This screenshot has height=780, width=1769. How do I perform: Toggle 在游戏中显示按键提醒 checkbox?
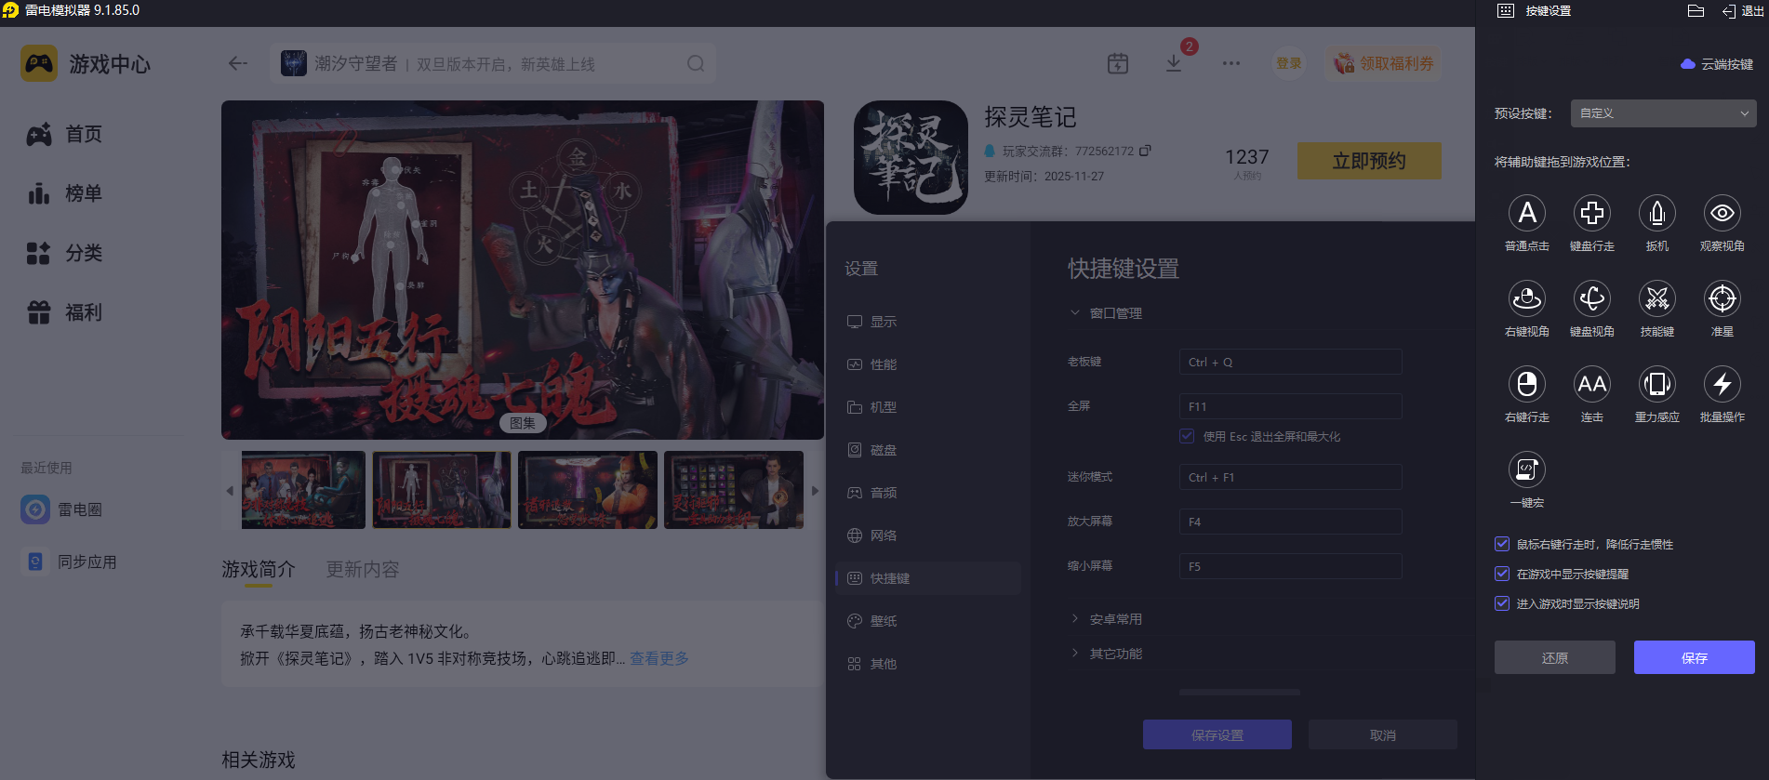tap(1502, 574)
